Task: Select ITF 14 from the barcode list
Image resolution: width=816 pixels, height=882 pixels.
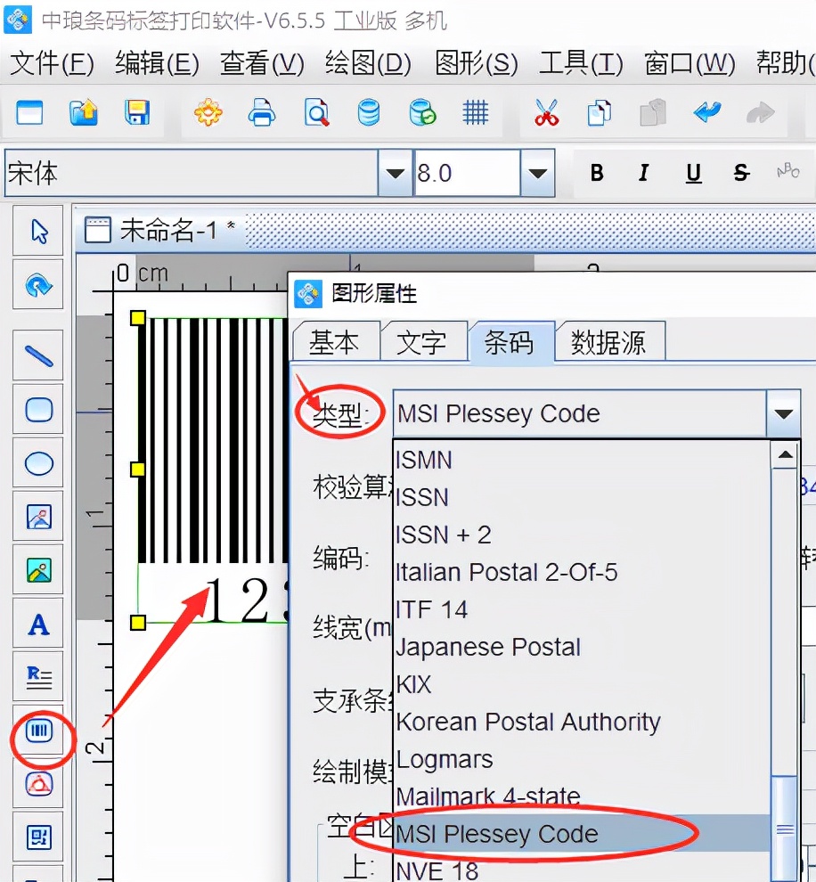Action: coord(431,609)
